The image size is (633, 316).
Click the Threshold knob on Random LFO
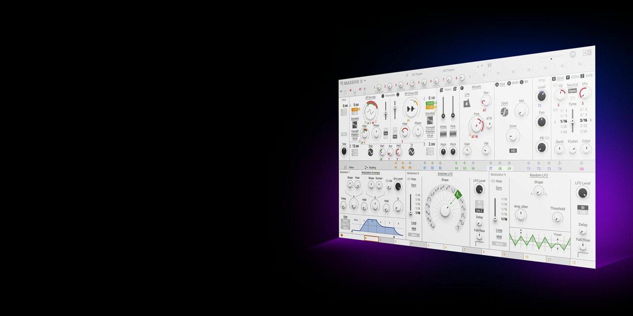tap(558, 218)
